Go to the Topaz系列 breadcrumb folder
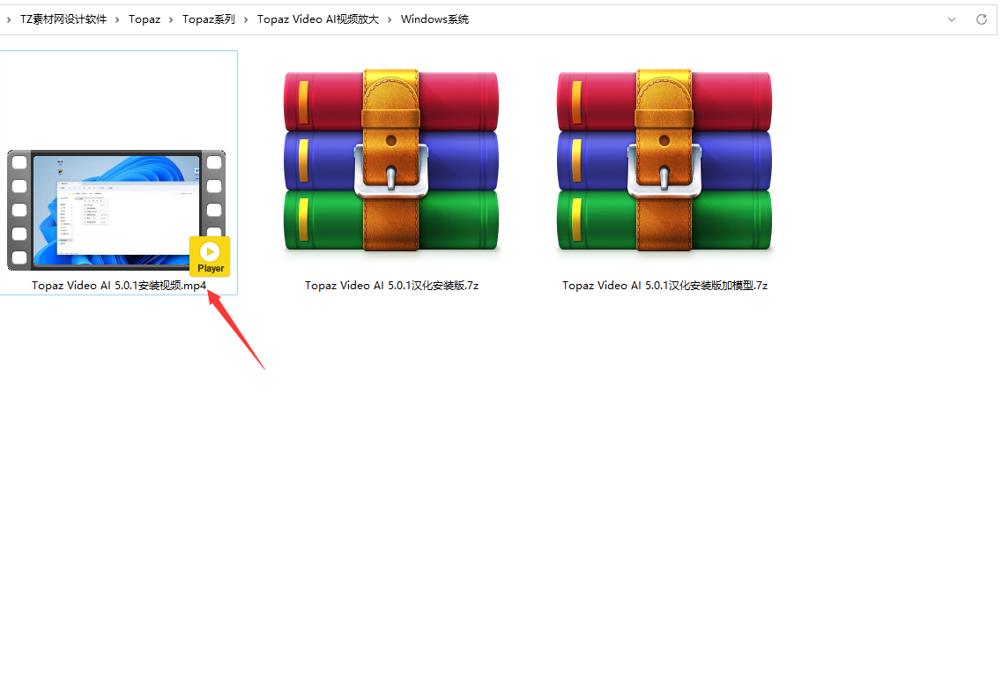This screenshot has height=686, width=1002. tap(208, 19)
